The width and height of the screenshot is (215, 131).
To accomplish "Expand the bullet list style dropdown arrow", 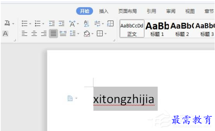I will click(30, 24).
